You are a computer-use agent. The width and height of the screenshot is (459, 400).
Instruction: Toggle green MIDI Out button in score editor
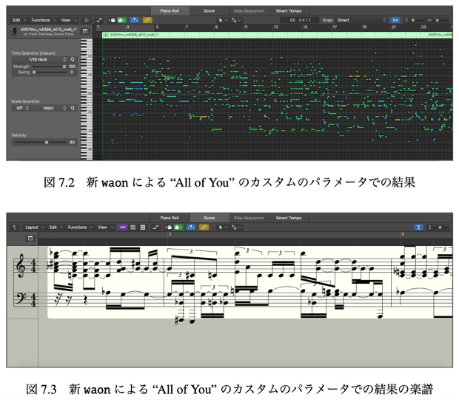[x=178, y=227]
